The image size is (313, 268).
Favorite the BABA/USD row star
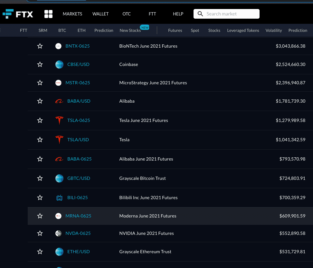click(x=40, y=101)
